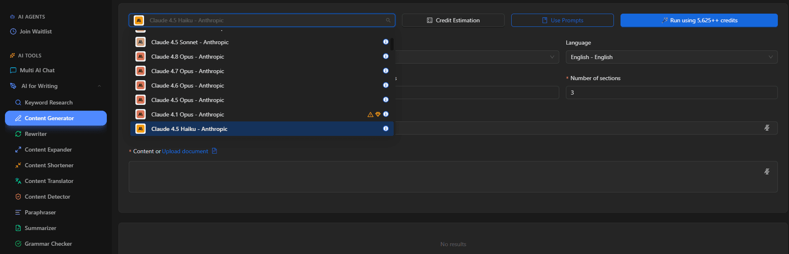The width and height of the screenshot is (789, 254).
Task: Open Content Expander tool
Action: tap(48, 150)
